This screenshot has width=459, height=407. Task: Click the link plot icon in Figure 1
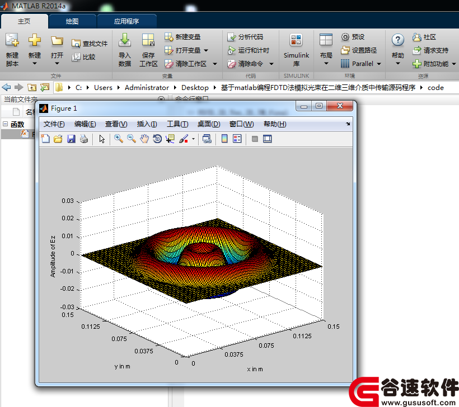click(x=207, y=139)
